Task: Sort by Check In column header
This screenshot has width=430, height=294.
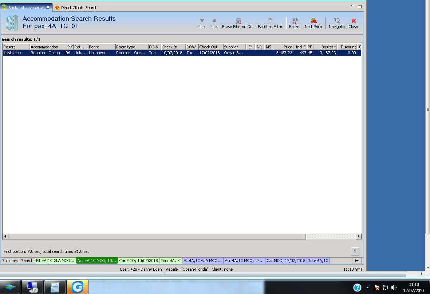Action: 173,47
